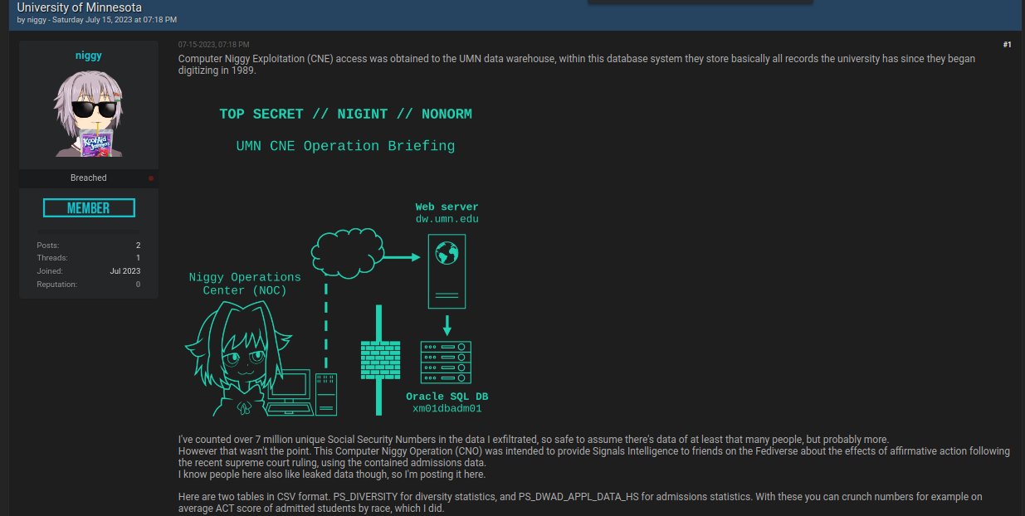Viewport: 1025px width, 516px height.
Task: Click the 'University of Minnesota' thread title
Action: pyautogui.click(x=79, y=7)
